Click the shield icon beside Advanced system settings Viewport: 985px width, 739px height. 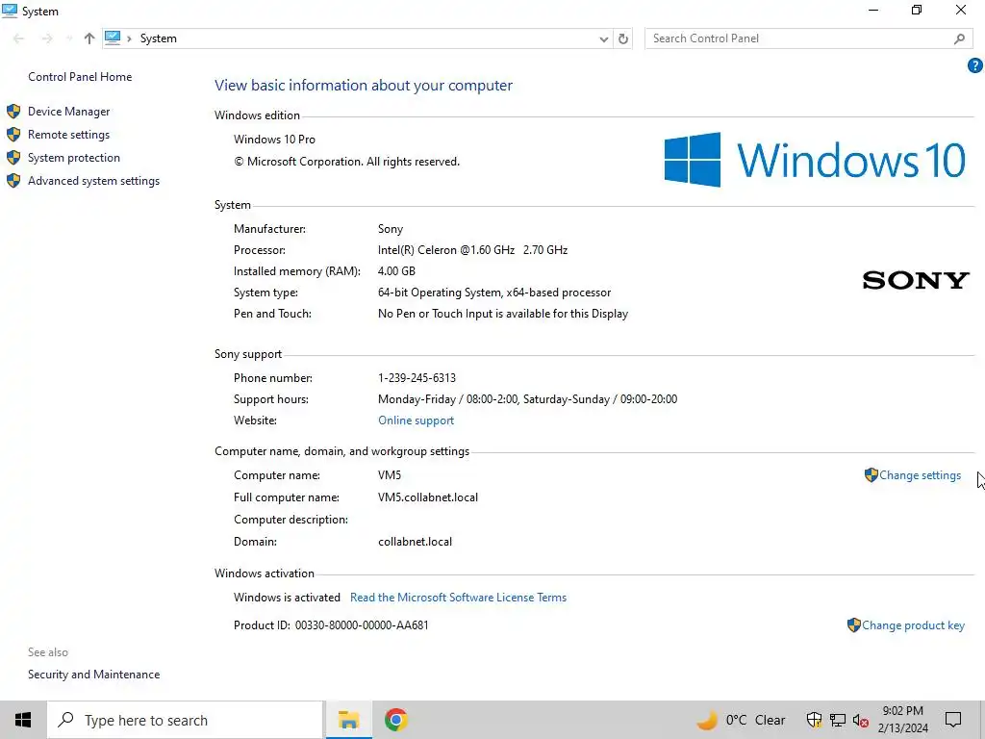[13, 181]
